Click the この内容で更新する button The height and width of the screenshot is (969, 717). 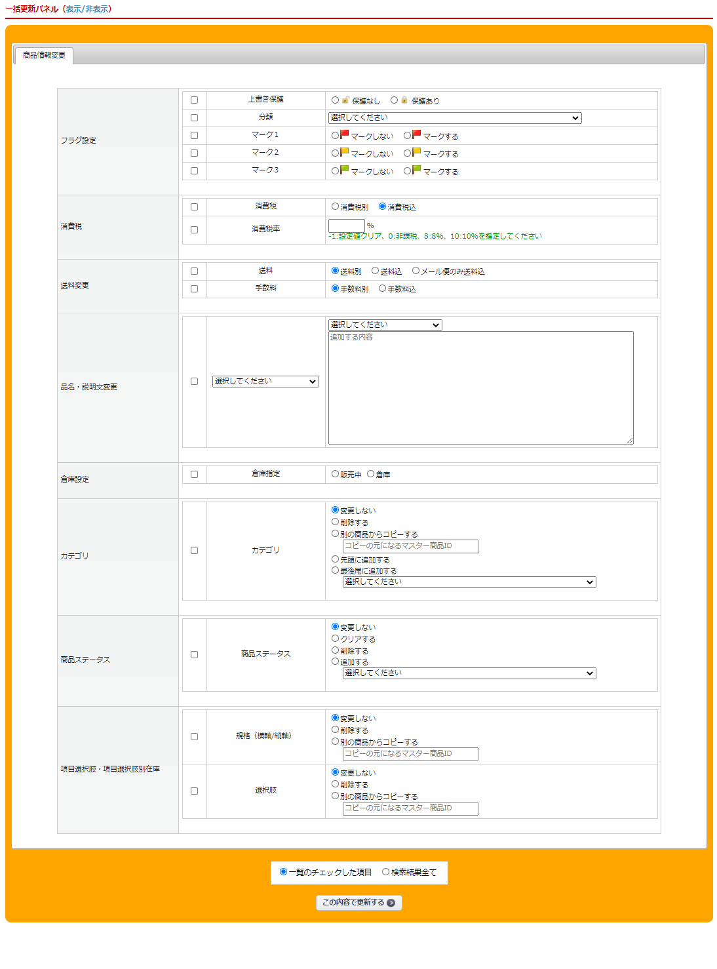pyautogui.click(x=359, y=903)
